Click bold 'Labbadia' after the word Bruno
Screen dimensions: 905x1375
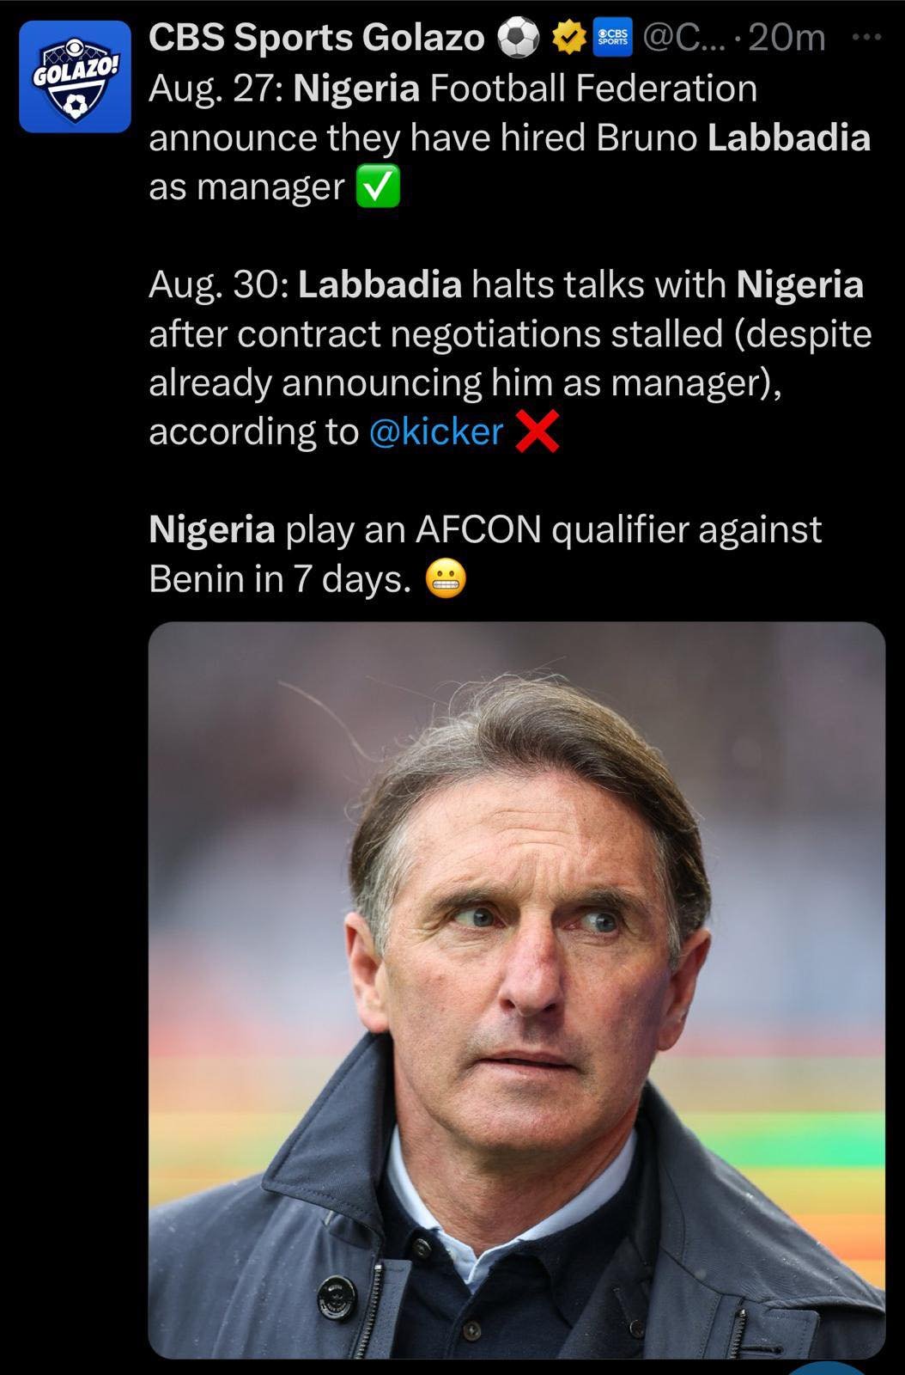point(788,137)
